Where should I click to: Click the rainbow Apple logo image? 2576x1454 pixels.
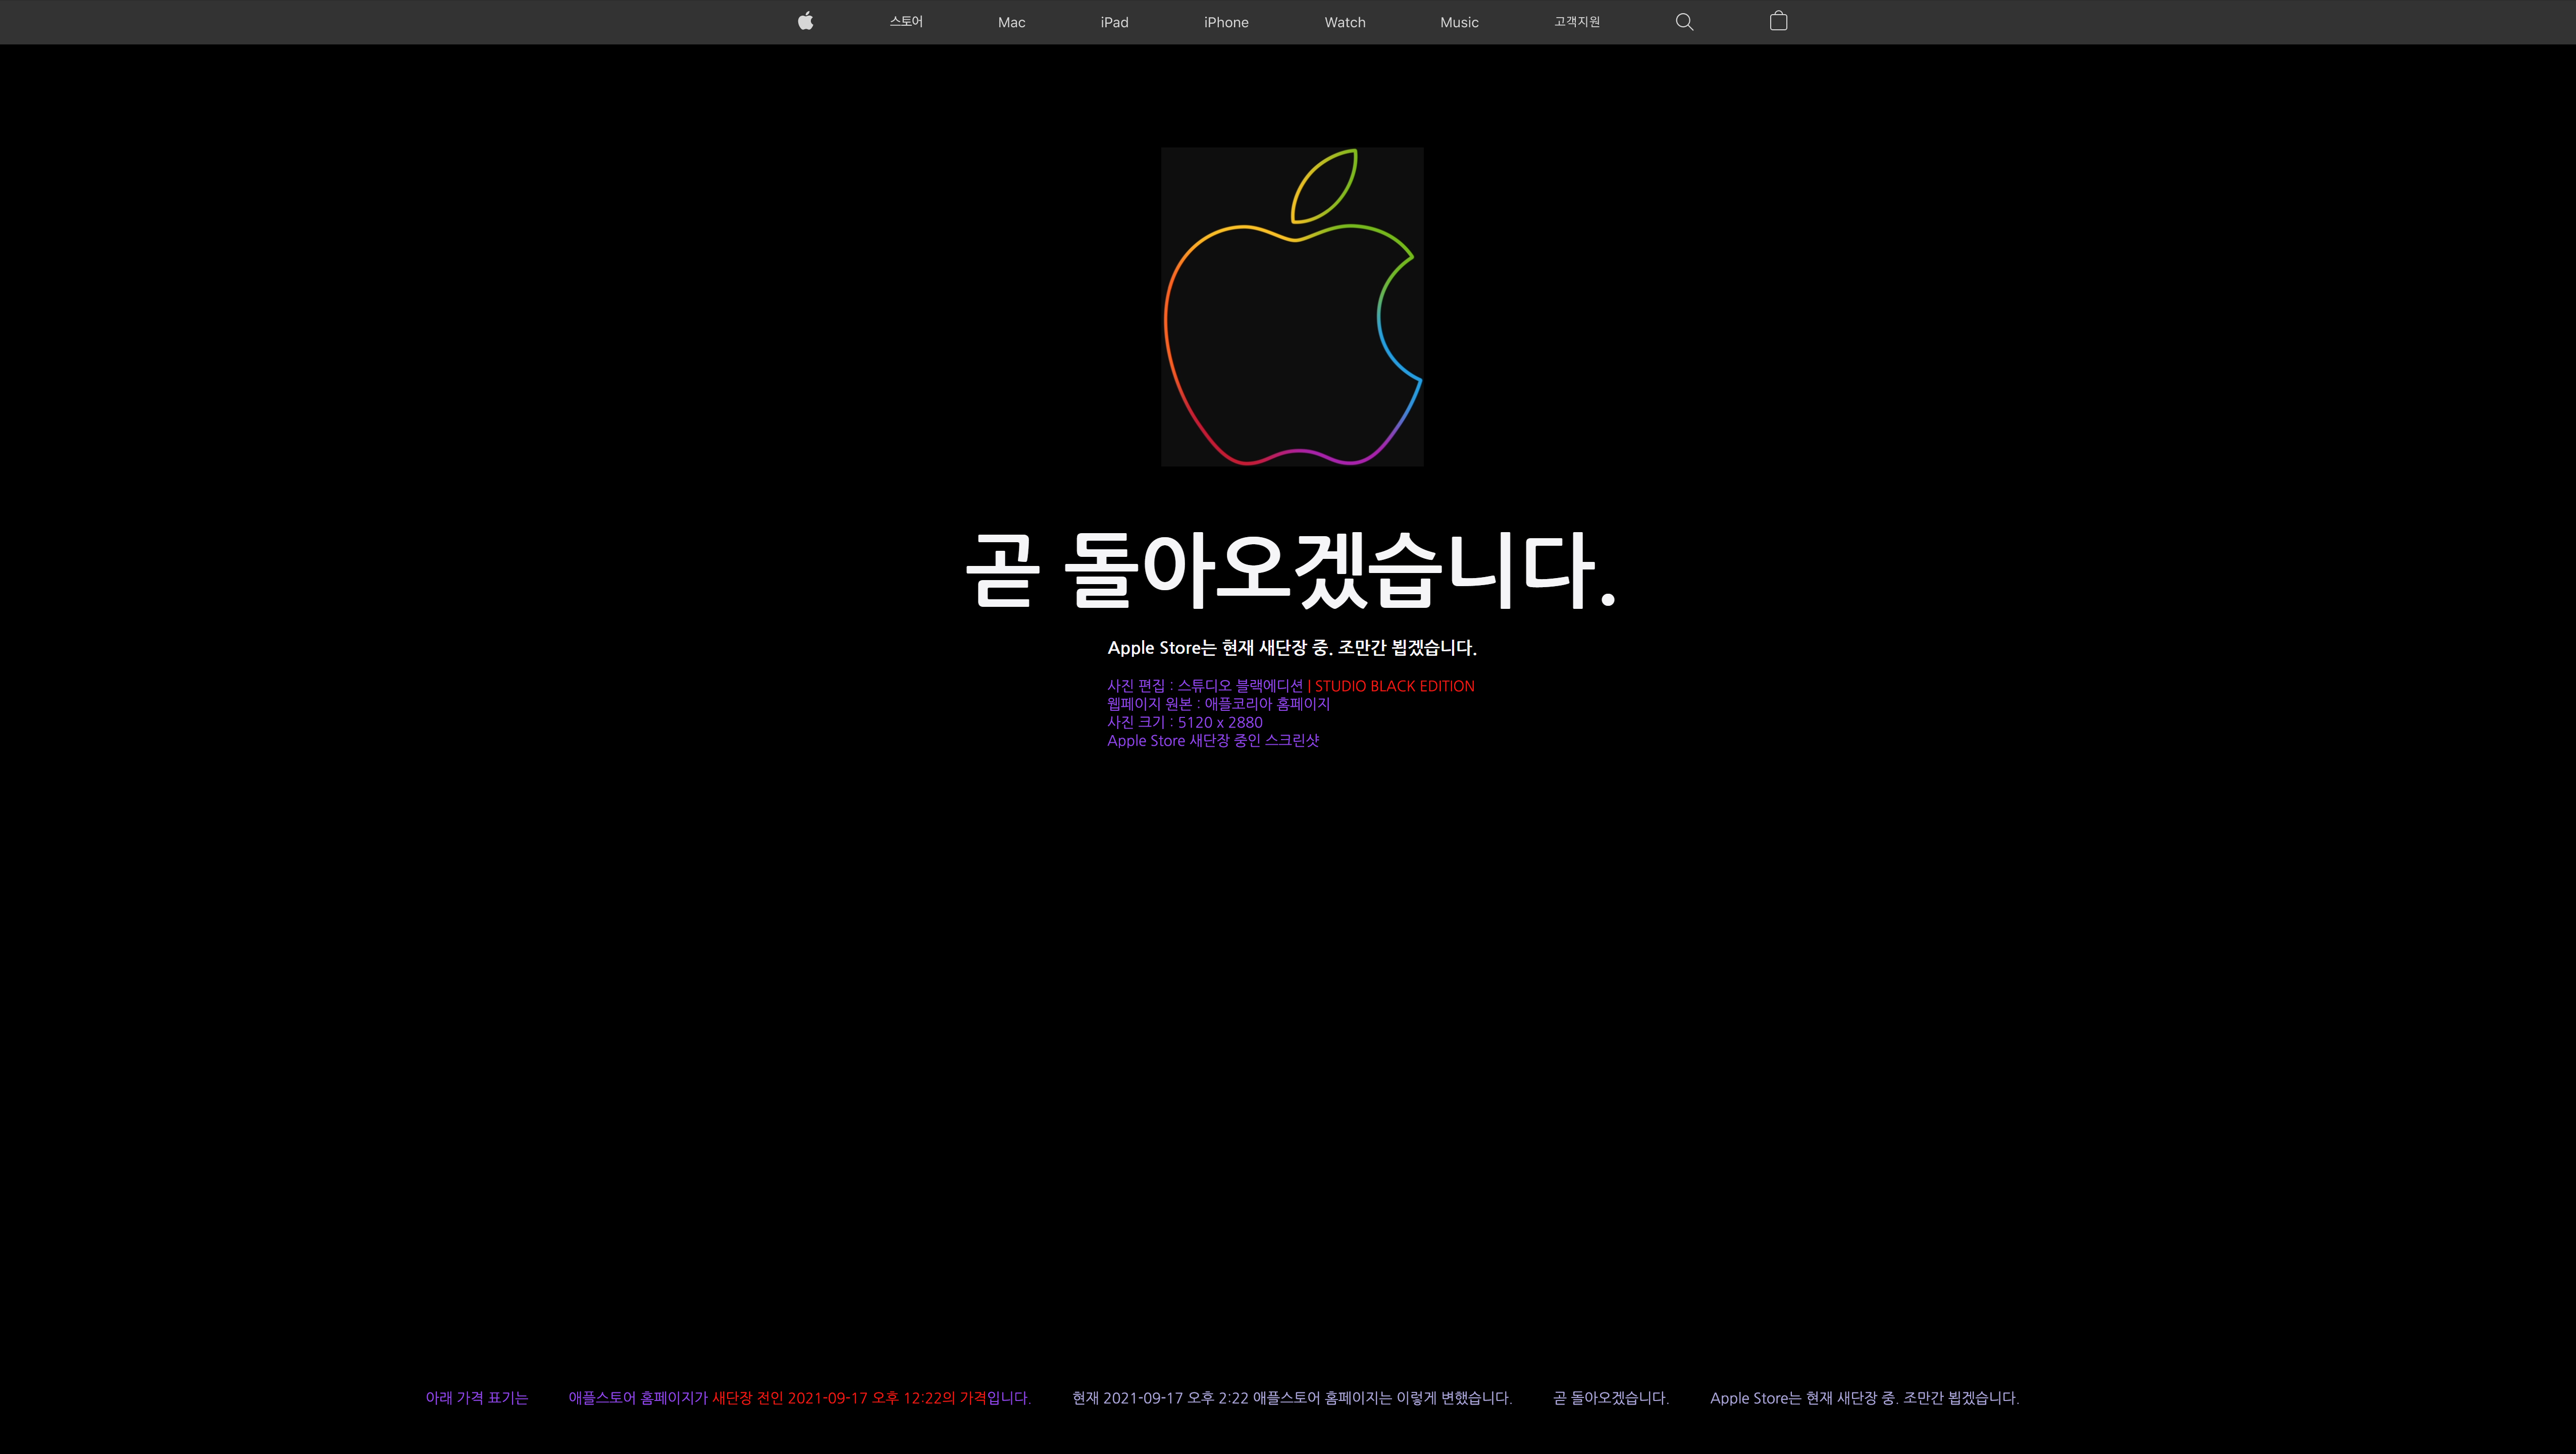point(1292,307)
